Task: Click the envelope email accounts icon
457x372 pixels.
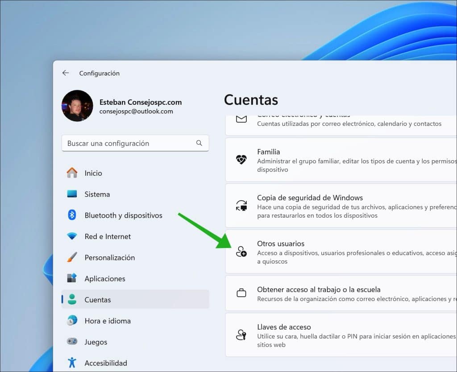Action: (x=241, y=119)
